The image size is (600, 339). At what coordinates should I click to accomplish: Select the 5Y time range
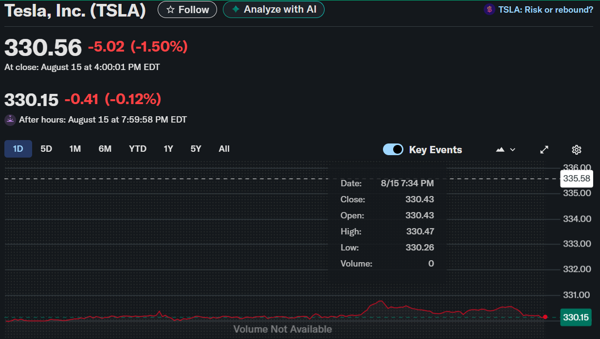pos(196,149)
